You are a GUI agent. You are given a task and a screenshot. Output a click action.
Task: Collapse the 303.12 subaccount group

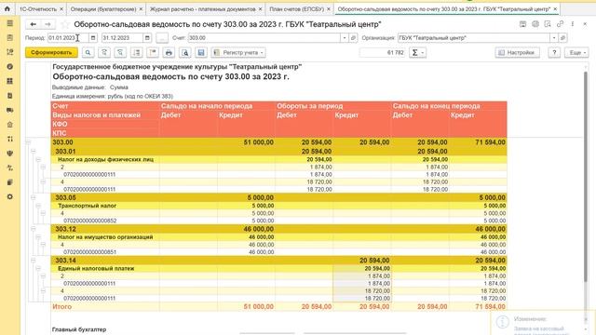coord(34,229)
